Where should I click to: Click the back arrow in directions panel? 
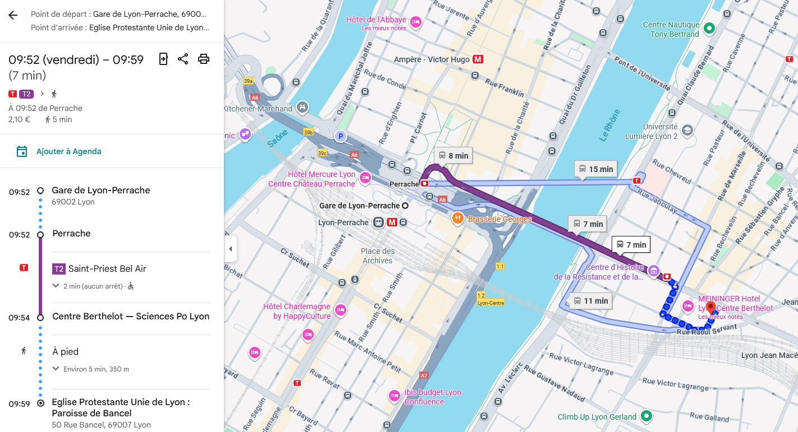13,15
